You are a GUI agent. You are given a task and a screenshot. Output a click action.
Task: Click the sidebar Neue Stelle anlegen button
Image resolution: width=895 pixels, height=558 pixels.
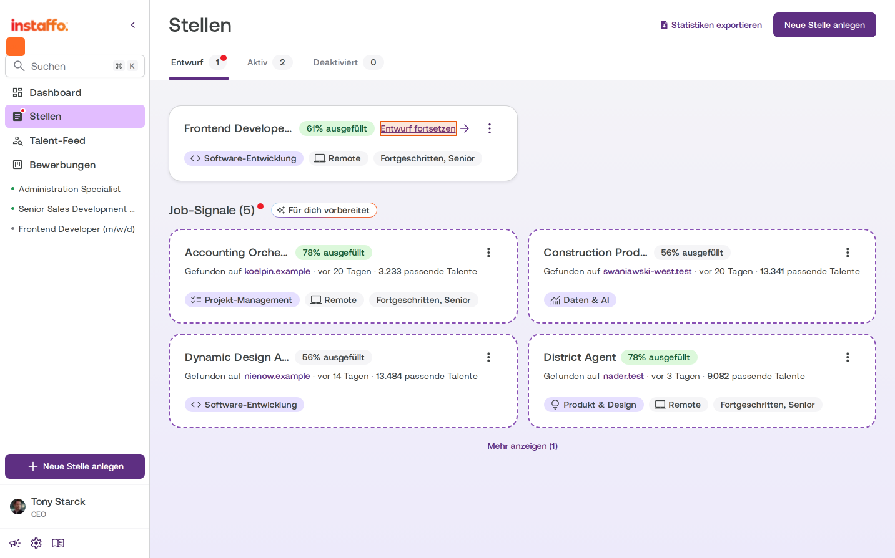[x=75, y=466]
